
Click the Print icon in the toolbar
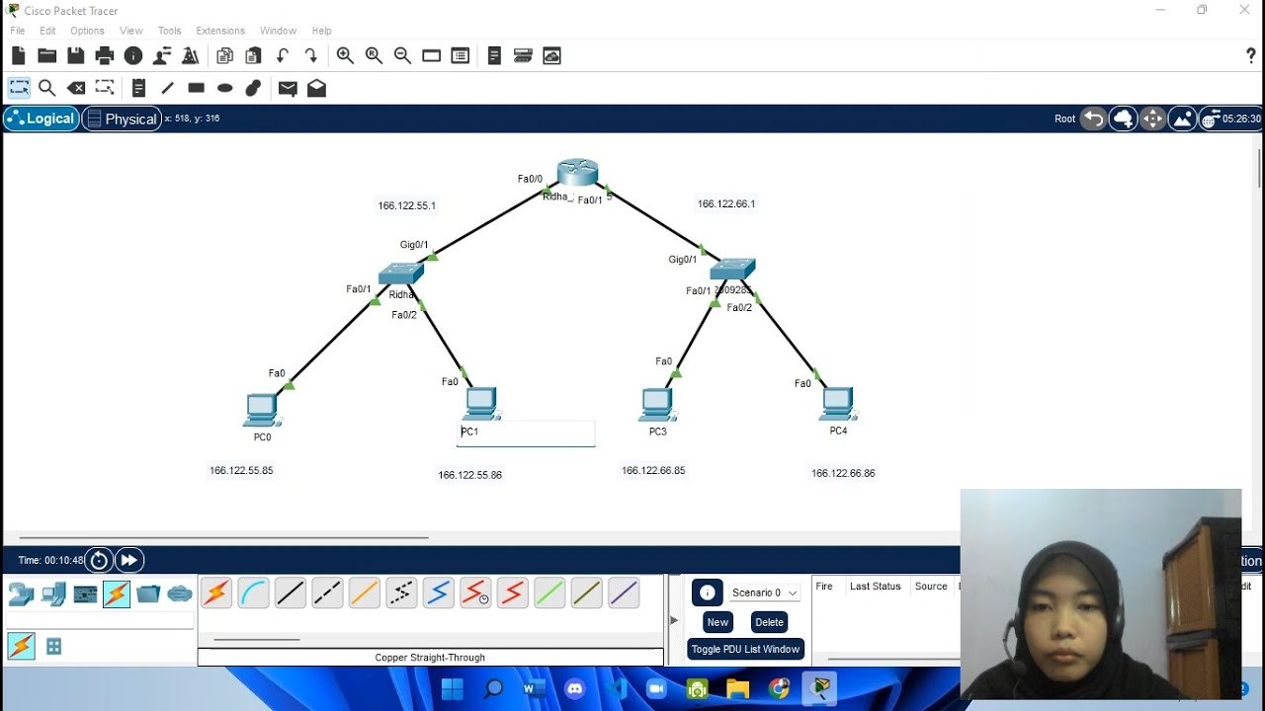105,56
